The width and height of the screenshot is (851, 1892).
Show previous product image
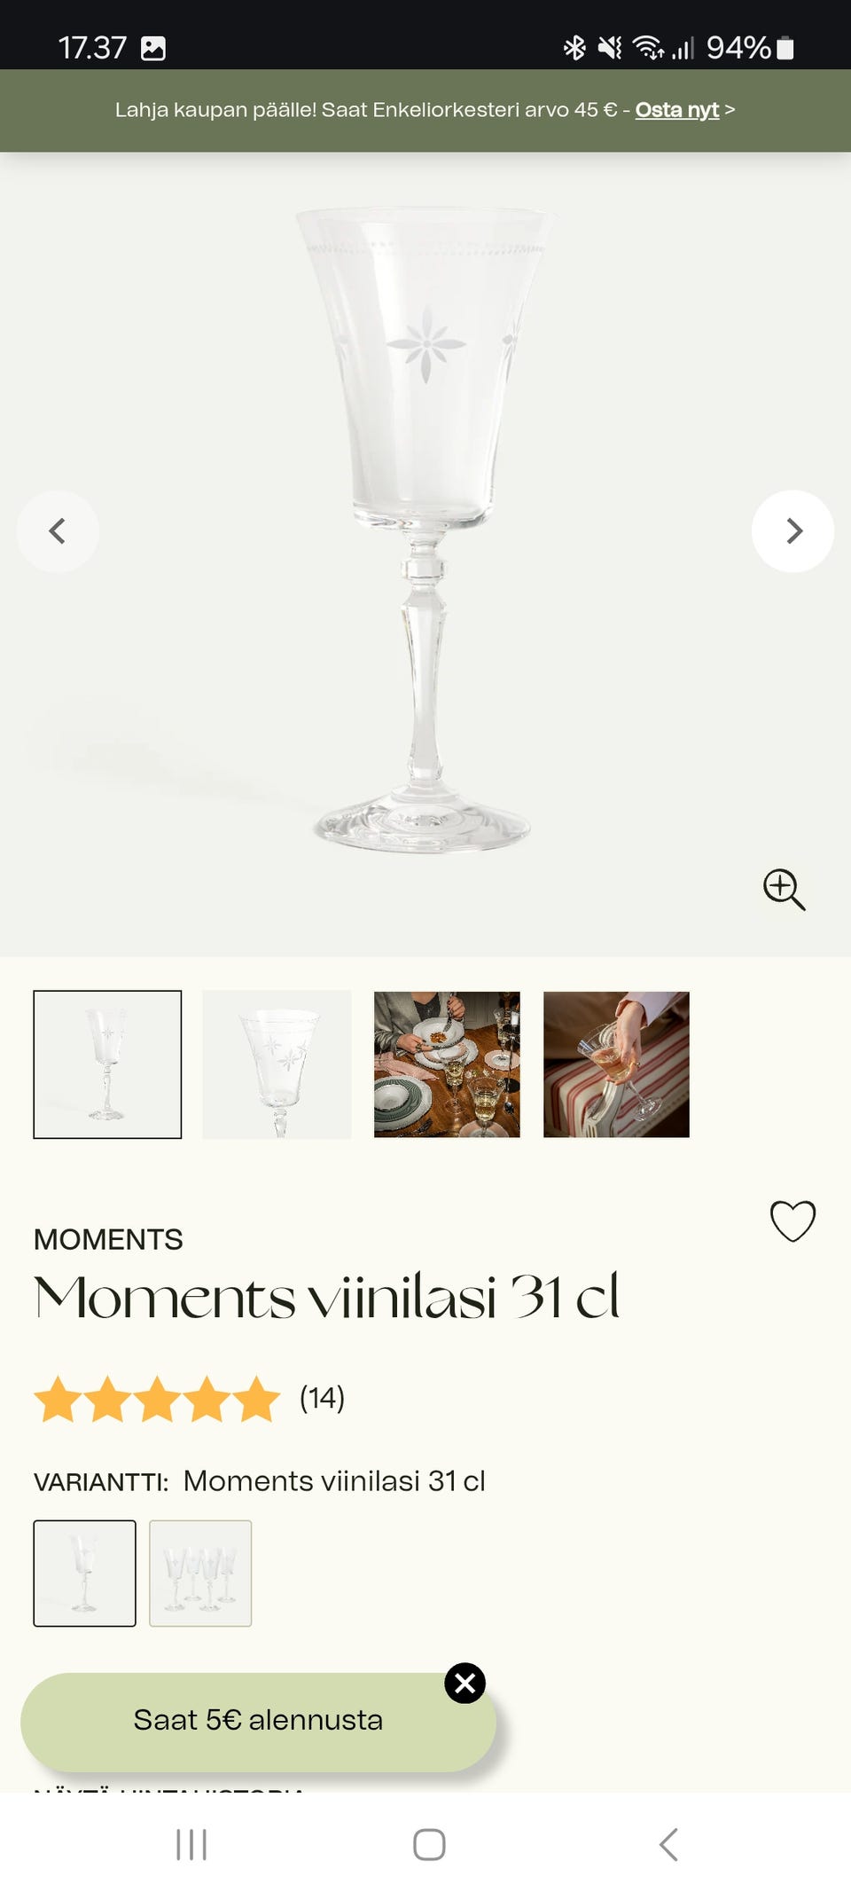(x=58, y=531)
